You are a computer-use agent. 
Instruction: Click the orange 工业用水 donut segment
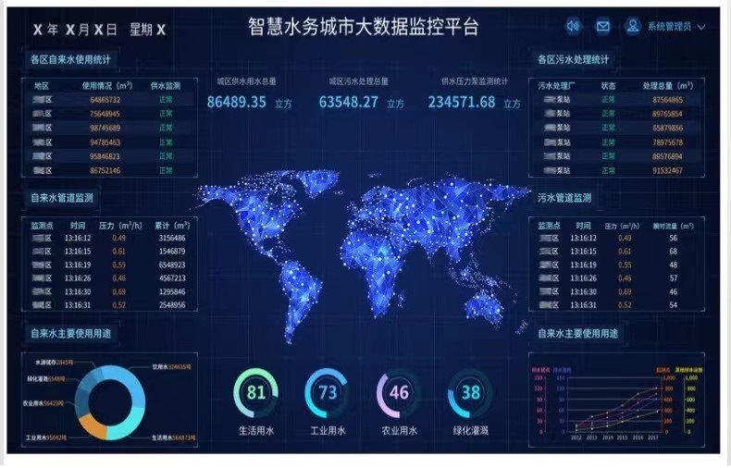[93, 425]
